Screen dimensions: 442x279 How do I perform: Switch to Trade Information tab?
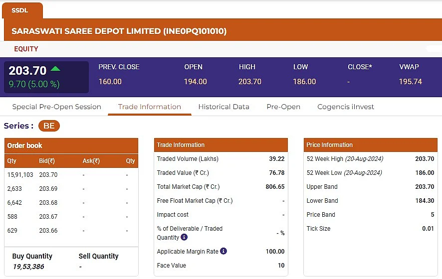pyautogui.click(x=149, y=107)
